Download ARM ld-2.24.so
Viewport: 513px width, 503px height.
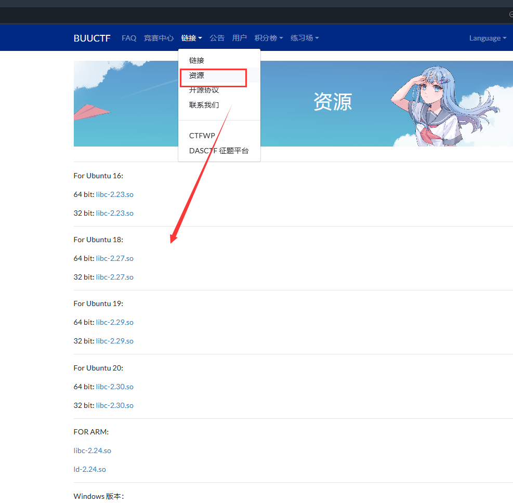coord(89,469)
